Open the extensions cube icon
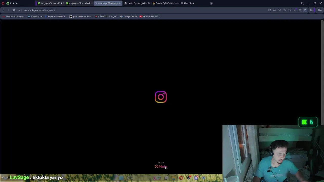 tap(311, 10)
